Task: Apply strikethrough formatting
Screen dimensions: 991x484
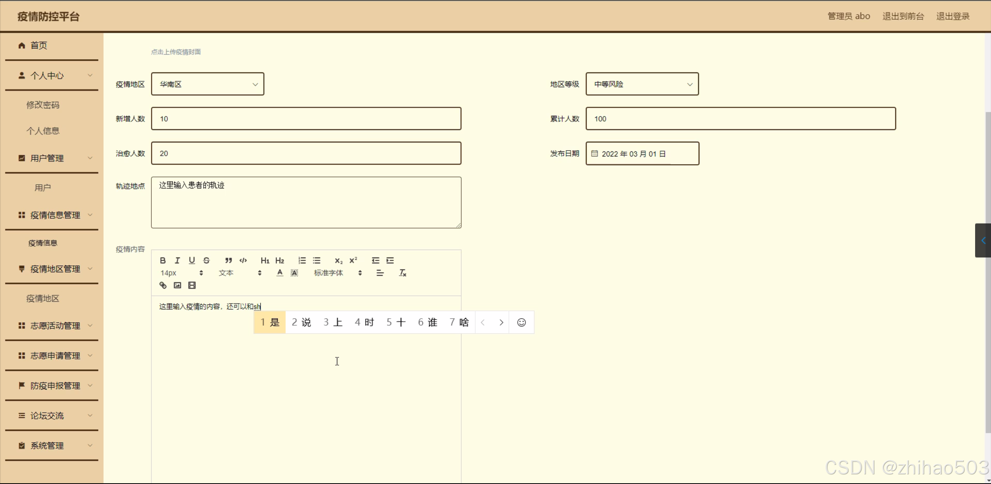Action: (x=206, y=260)
